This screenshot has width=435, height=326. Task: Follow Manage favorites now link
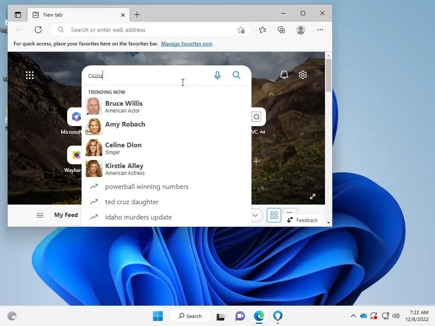click(x=187, y=44)
